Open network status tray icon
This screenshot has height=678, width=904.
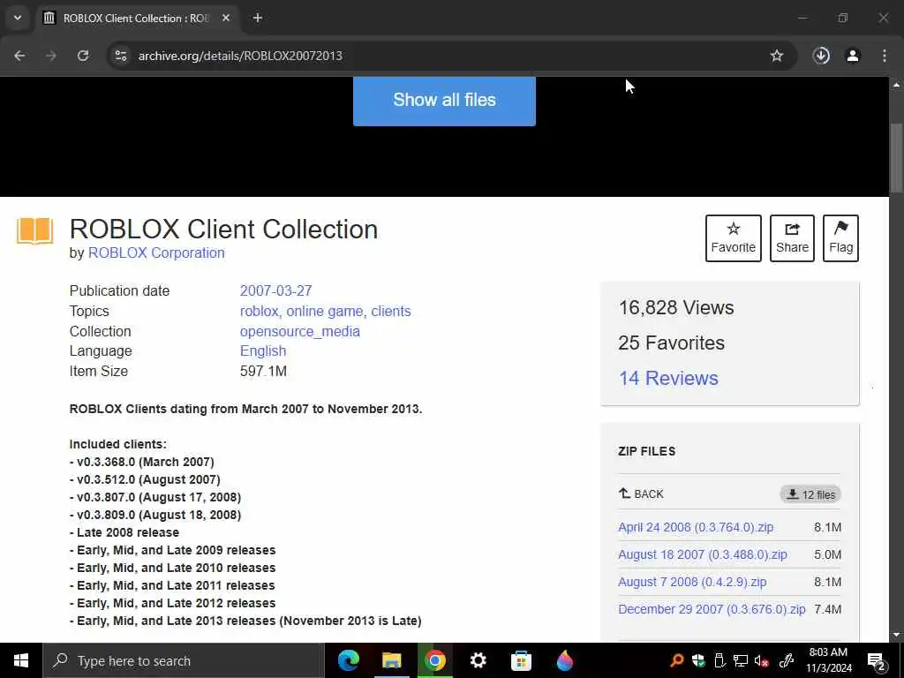741,660
